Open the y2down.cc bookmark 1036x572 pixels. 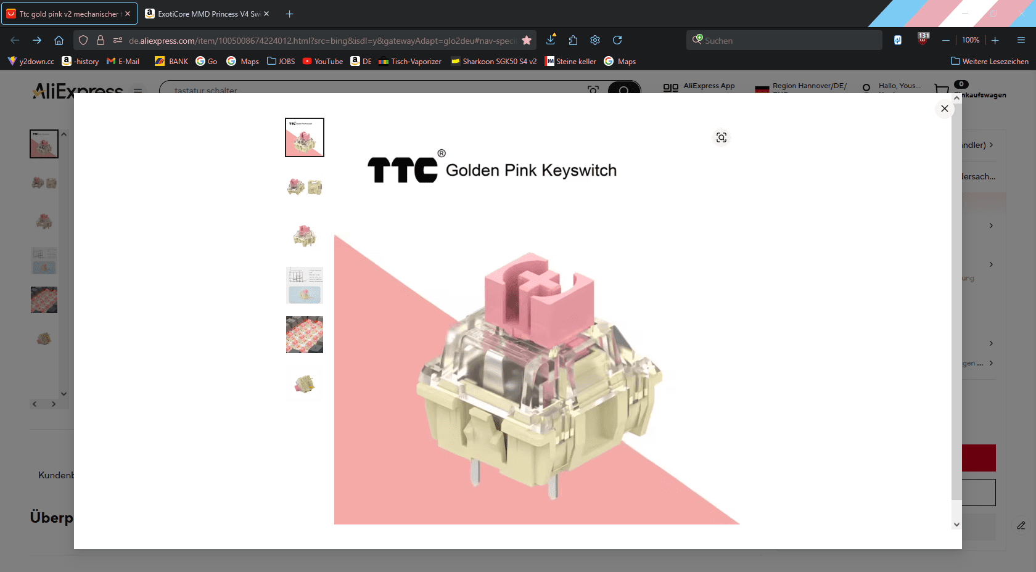click(x=31, y=61)
